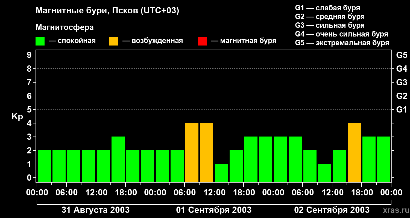Select the 09:00–12:00 orange bar on 01 Сентября

[x=207, y=153]
